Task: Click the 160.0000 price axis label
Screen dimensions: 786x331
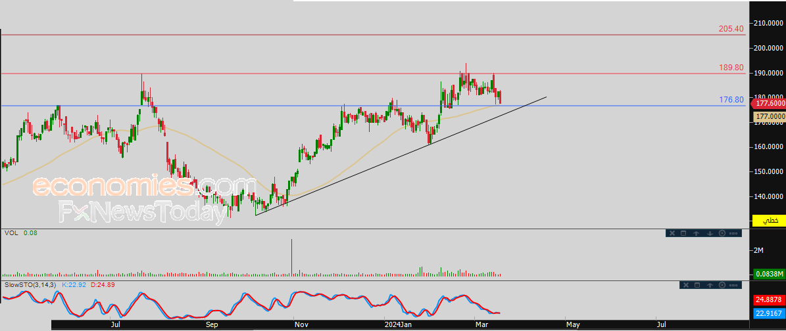Action: tap(769, 147)
